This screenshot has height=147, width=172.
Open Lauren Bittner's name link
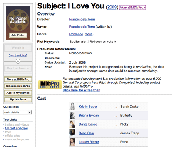click(x=89, y=142)
